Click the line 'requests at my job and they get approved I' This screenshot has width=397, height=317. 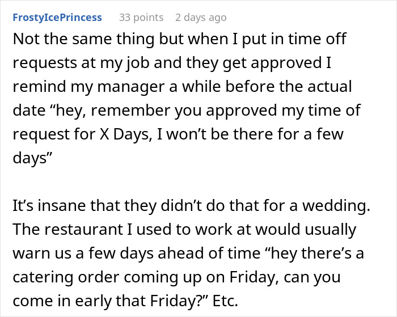click(172, 63)
